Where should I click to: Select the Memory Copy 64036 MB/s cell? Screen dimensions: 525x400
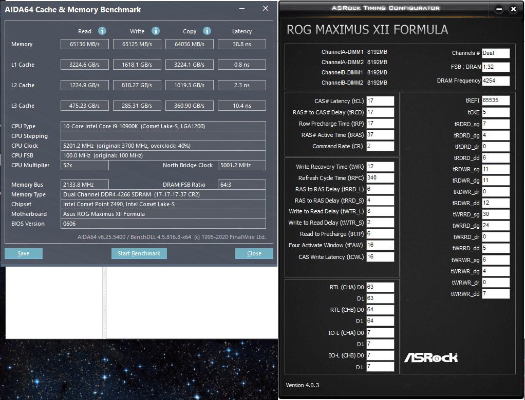coord(190,44)
